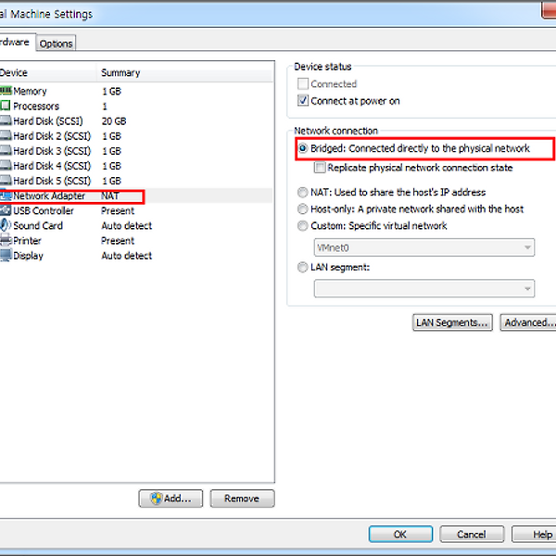Select Hard Disk 3 (SCSI) row
This screenshot has width=556, height=556.
point(49,151)
